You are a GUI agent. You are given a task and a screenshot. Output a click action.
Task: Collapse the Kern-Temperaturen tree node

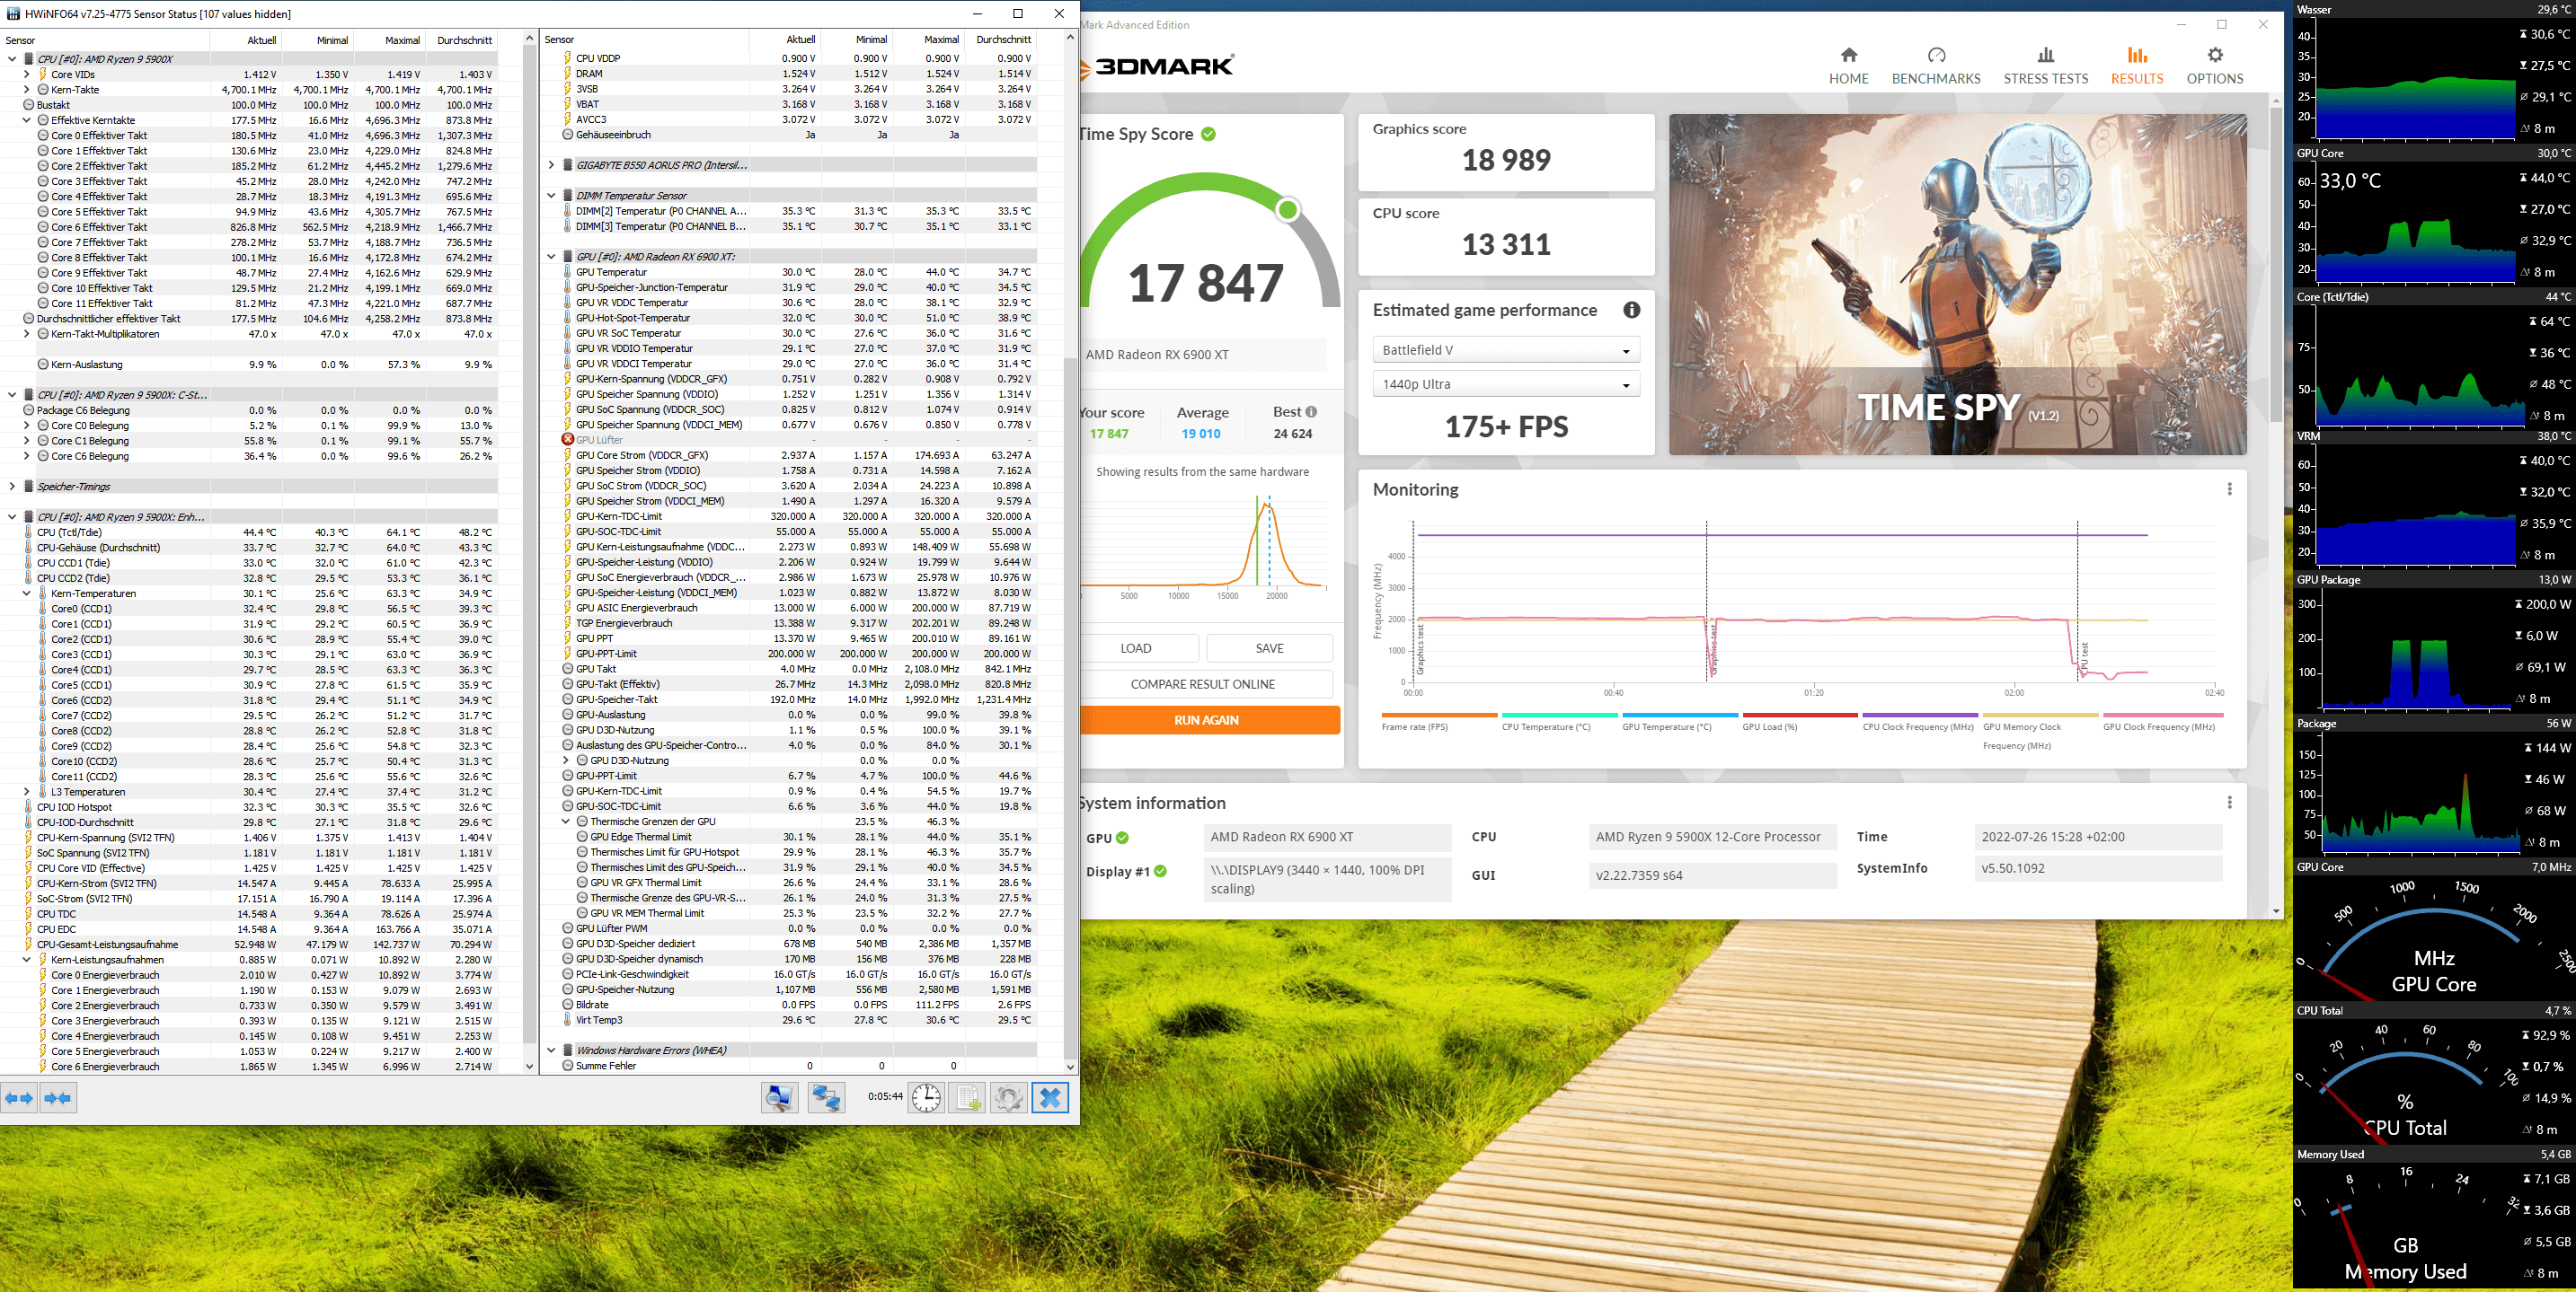point(27,593)
